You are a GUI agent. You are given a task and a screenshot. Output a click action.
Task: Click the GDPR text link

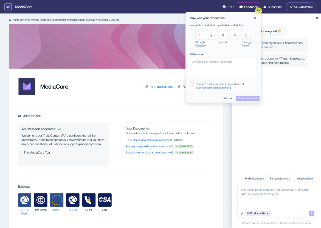tap(57, 210)
